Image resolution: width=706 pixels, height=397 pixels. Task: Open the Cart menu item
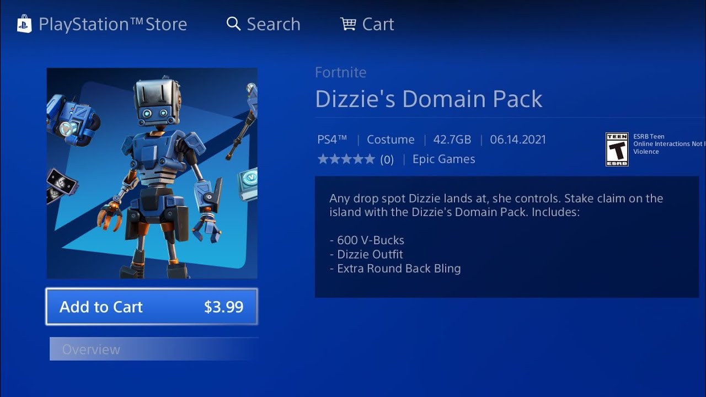(367, 24)
